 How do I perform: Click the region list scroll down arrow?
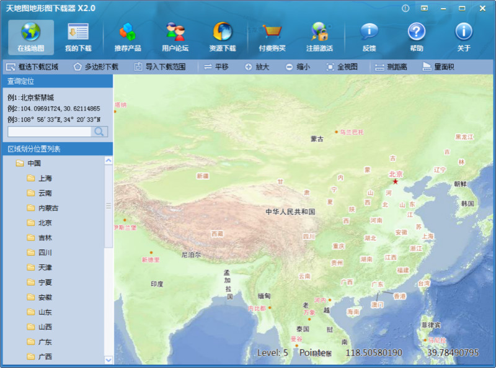pyautogui.click(x=108, y=359)
